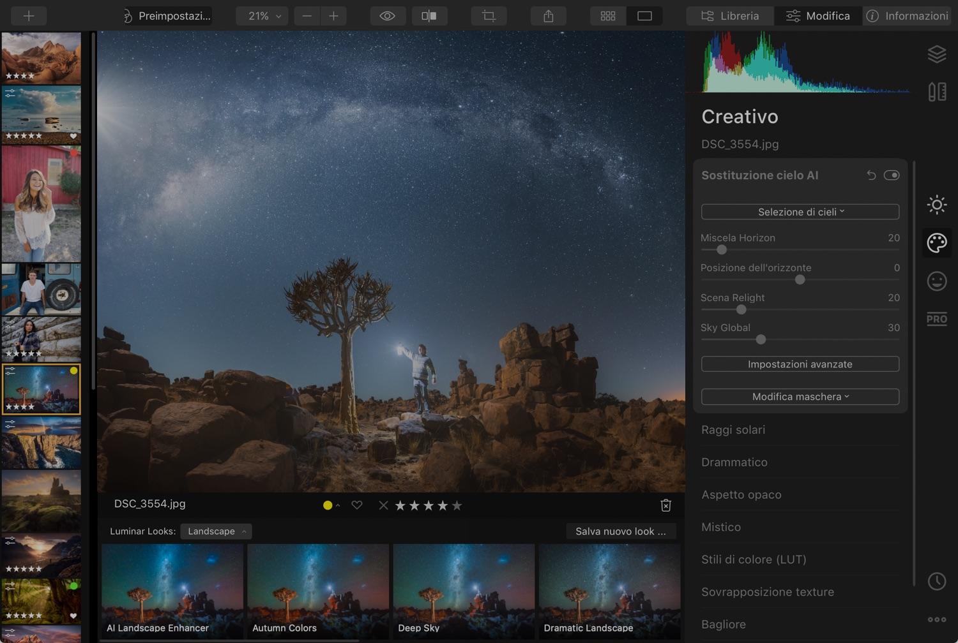Click the PRO tools icon
Viewport: 958px width, 643px height.
coord(936,319)
